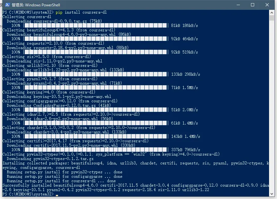Click the '143kB 1.4MB/s' speed text
Screen dimensions: 277x199
click(186, 137)
